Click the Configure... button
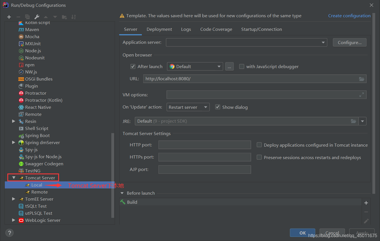 pyautogui.click(x=349, y=42)
